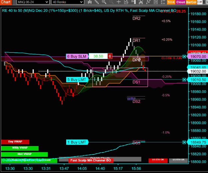Click the 13:47 time axis label
The width and height of the screenshot is (208, 173).
(x=64, y=169)
